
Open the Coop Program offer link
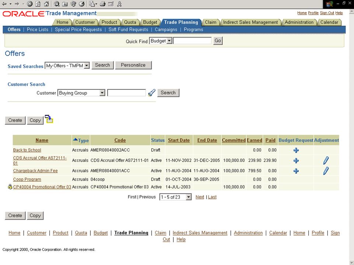point(27,179)
